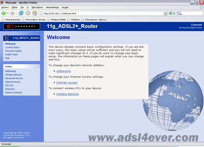
Task: Open the Marcadores menu
Action: (37, 8)
